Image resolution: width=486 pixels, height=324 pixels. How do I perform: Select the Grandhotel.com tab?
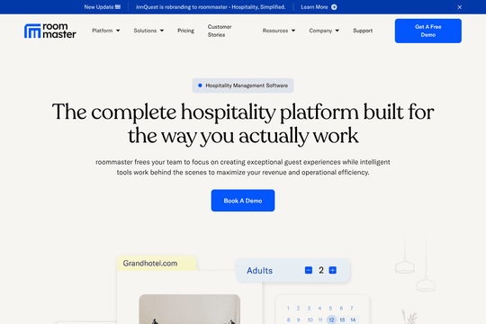[157, 263]
